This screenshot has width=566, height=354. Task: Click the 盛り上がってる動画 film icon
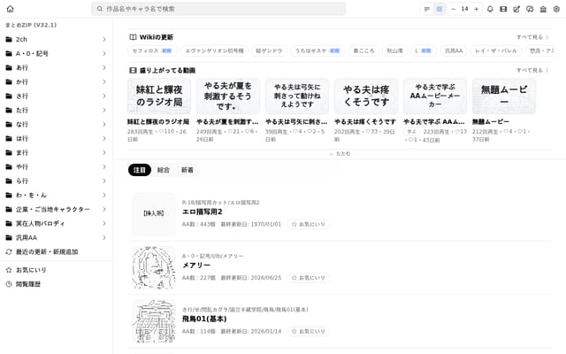(x=133, y=71)
